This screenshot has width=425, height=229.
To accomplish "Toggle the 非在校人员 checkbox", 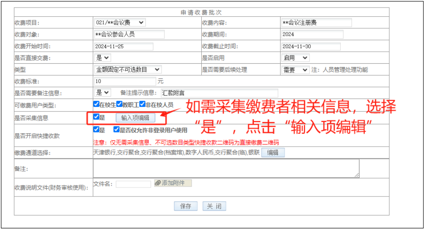I will pos(142,104).
